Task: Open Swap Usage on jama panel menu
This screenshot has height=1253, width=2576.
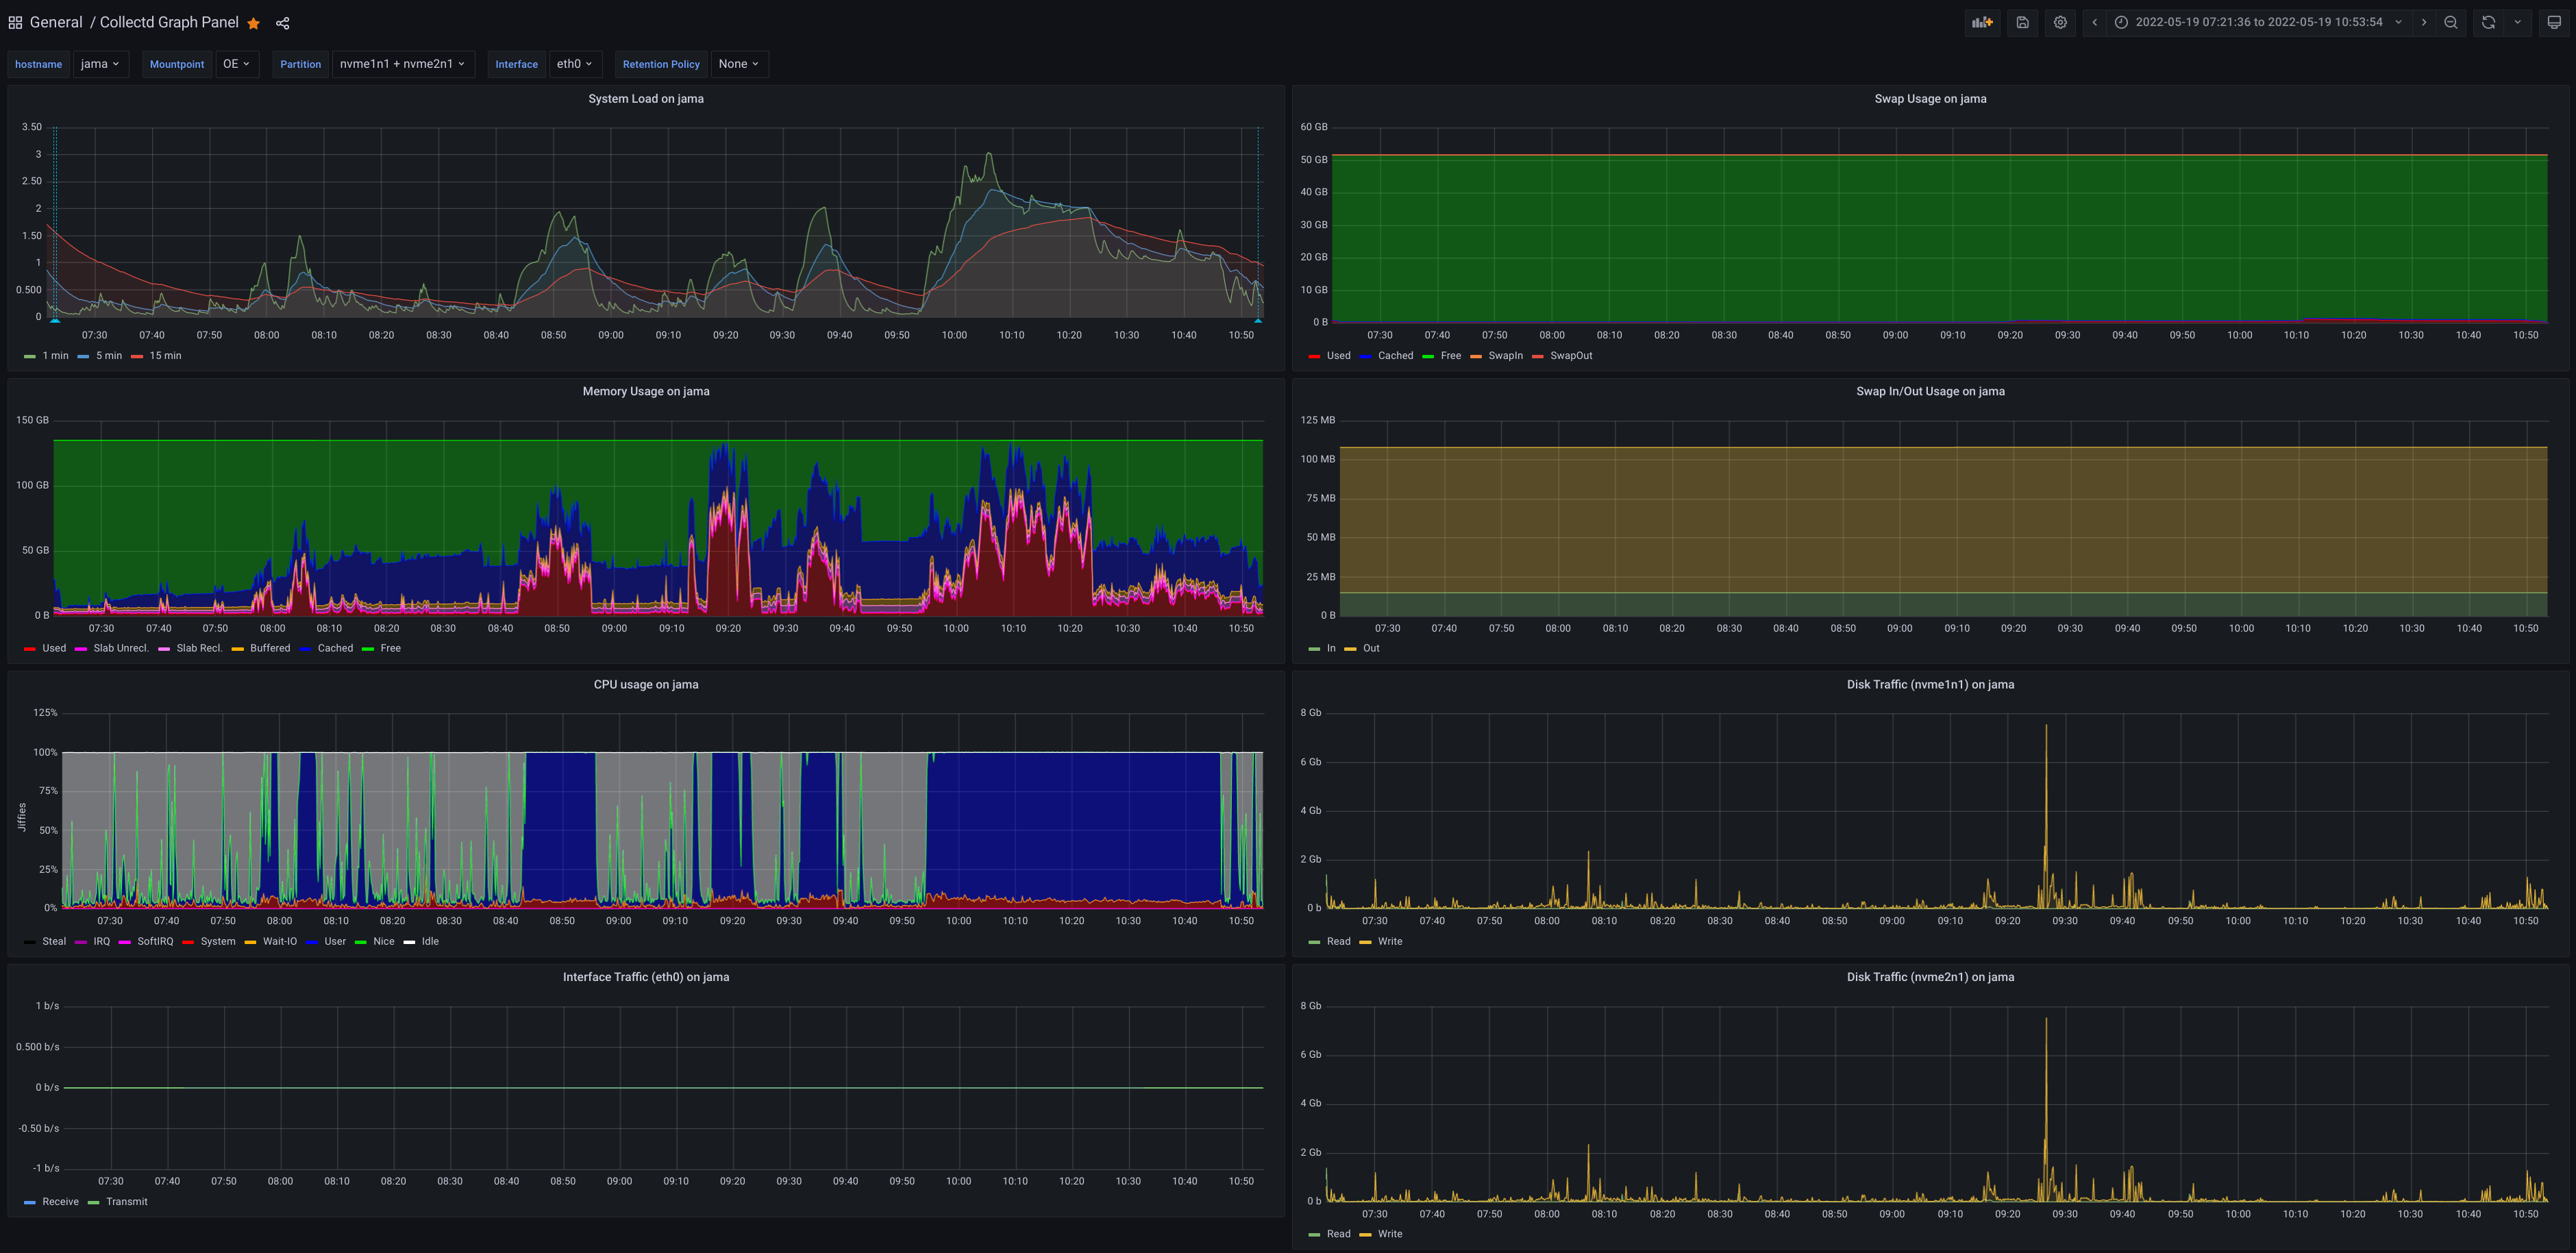Action: (x=1930, y=99)
